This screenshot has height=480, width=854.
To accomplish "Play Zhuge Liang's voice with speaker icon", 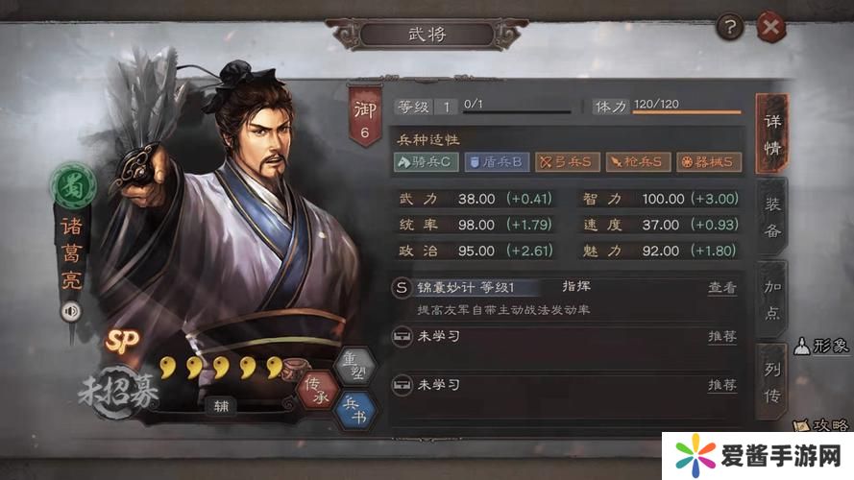I will (x=71, y=311).
